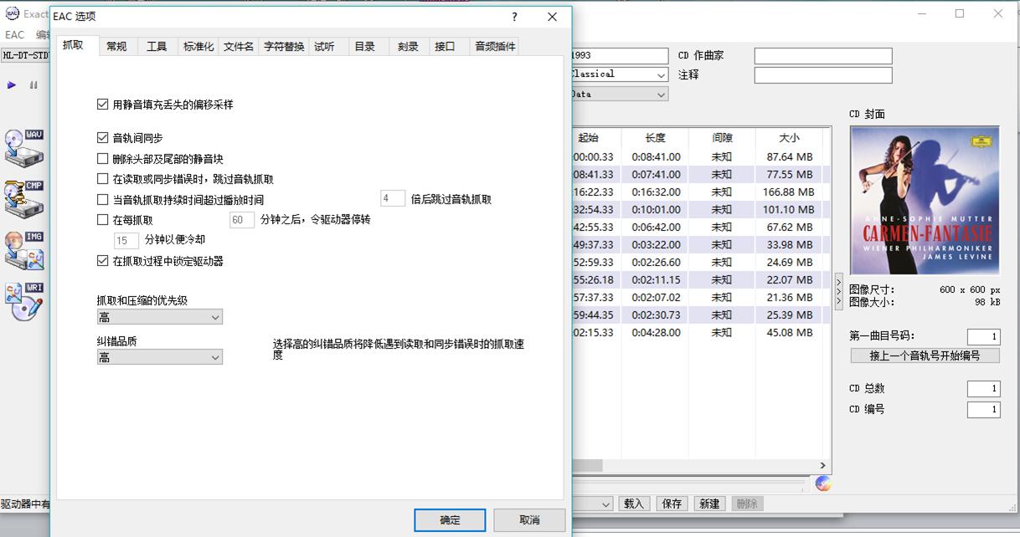Uncheck 用静音填充丢失的偏移采样
The image size is (1020, 537).
102,104
